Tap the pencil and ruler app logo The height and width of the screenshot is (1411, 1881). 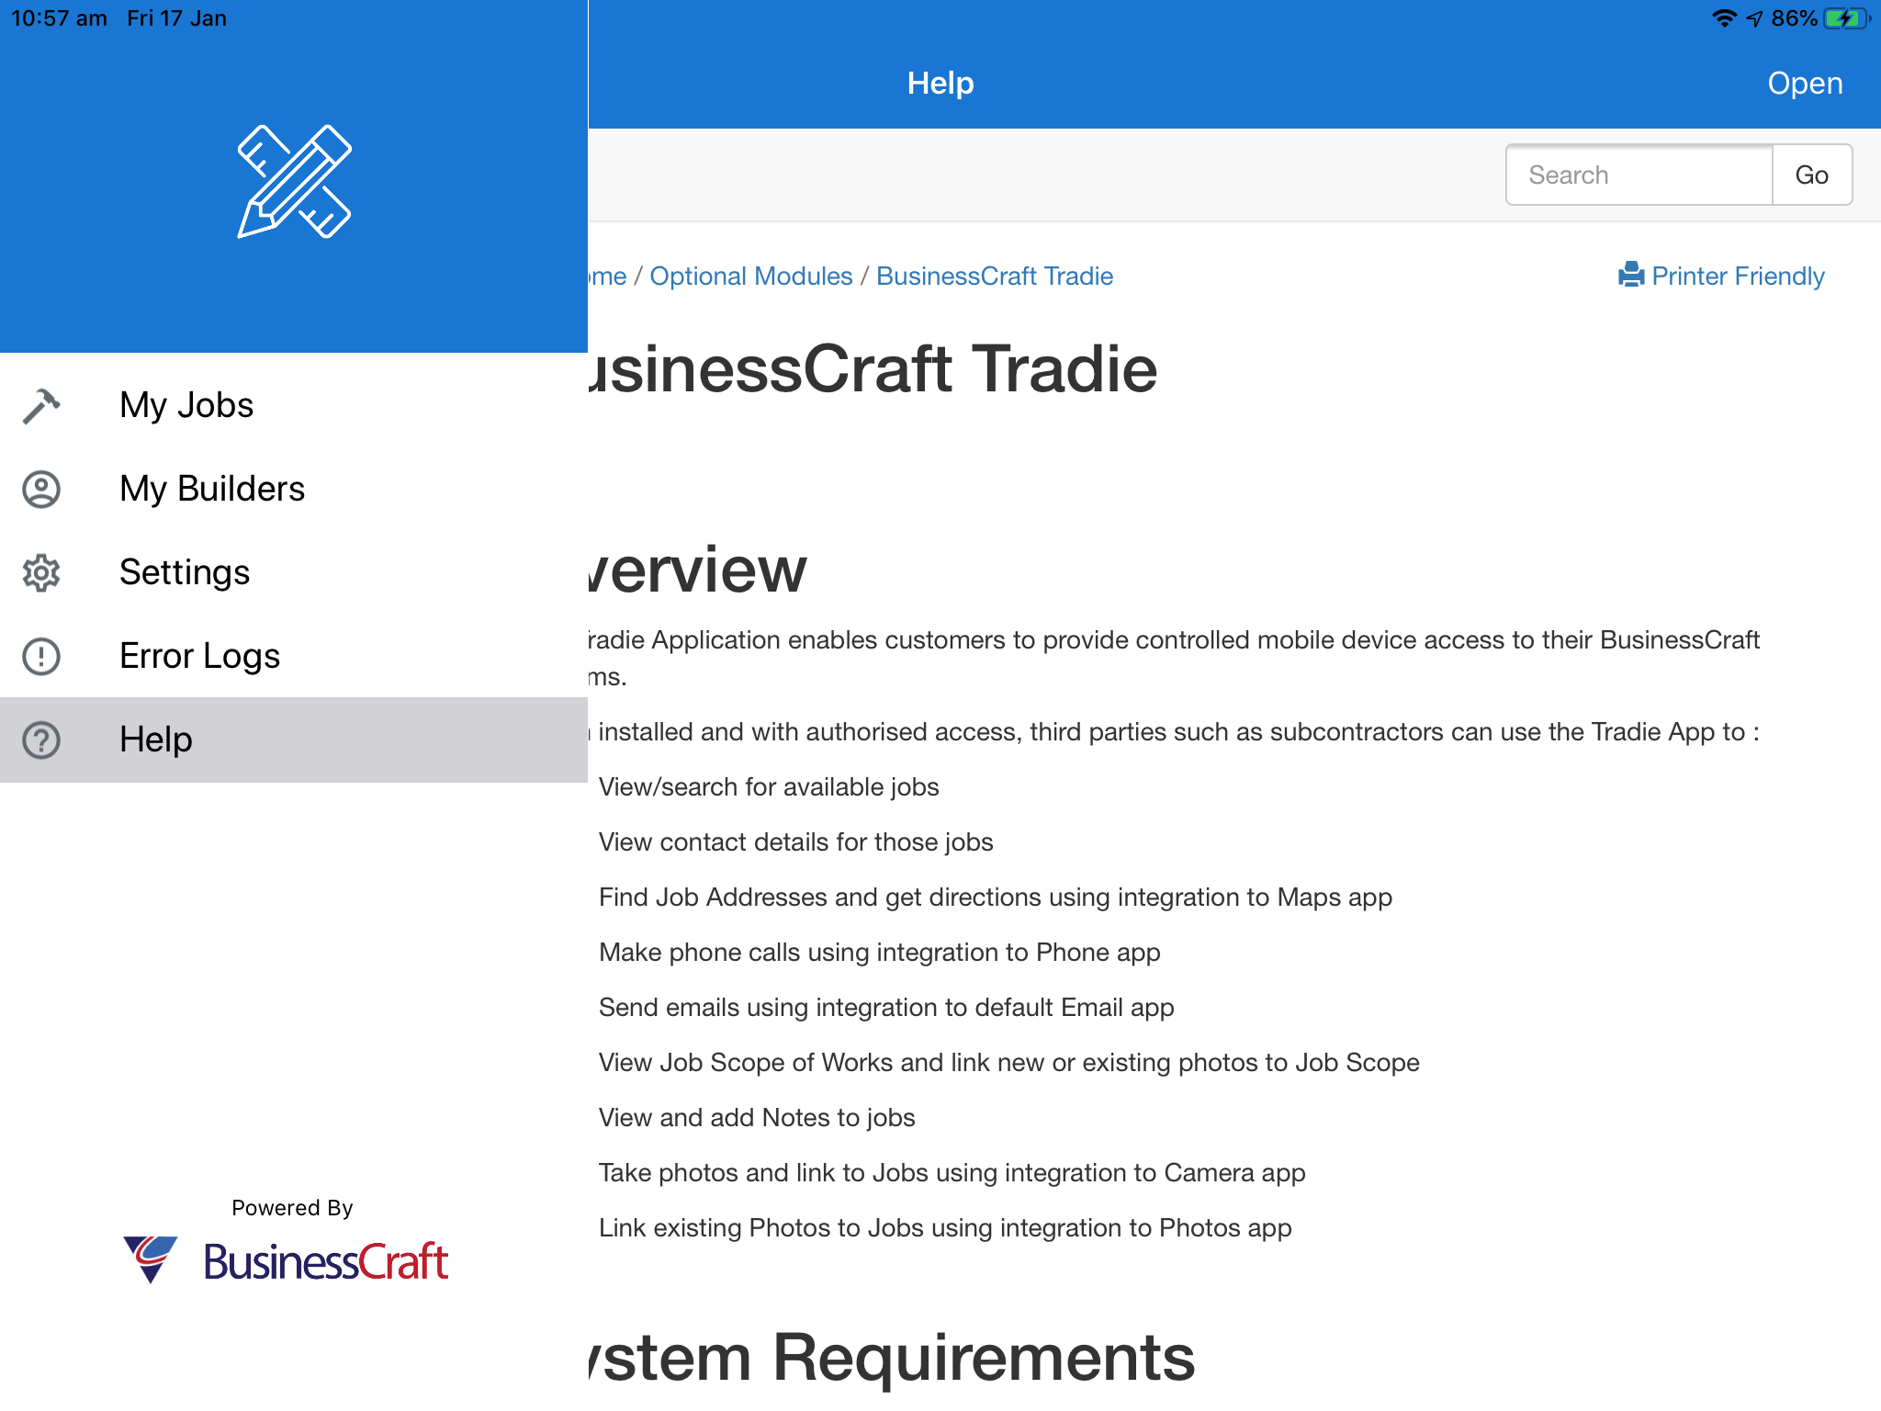(x=294, y=182)
